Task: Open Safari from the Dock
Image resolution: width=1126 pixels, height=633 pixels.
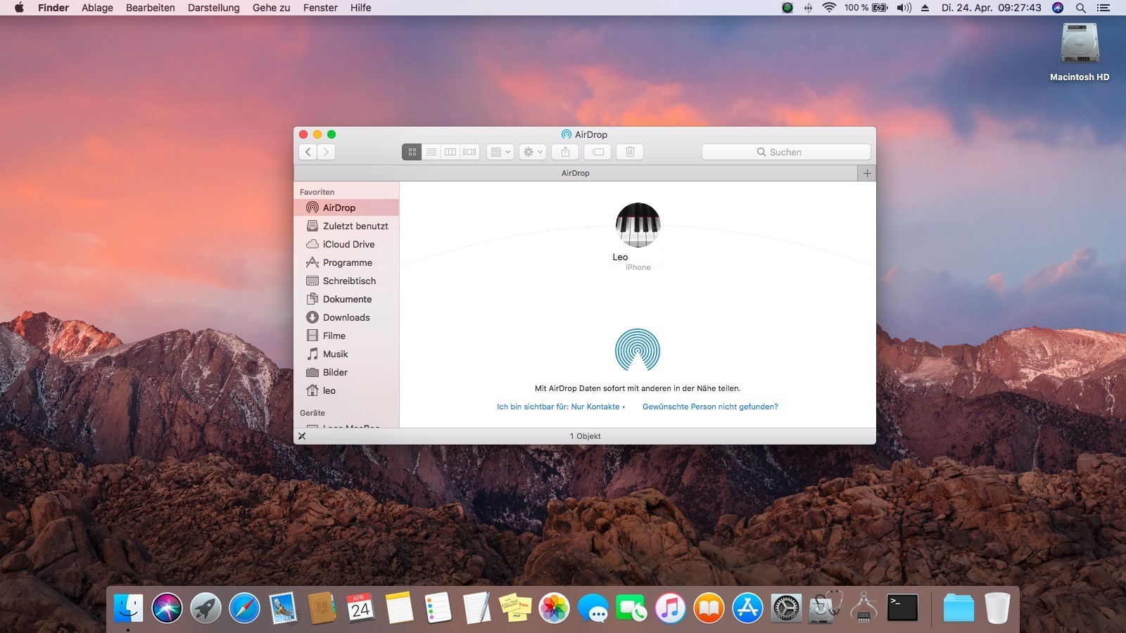Action: pyautogui.click(x=244, y=608)
